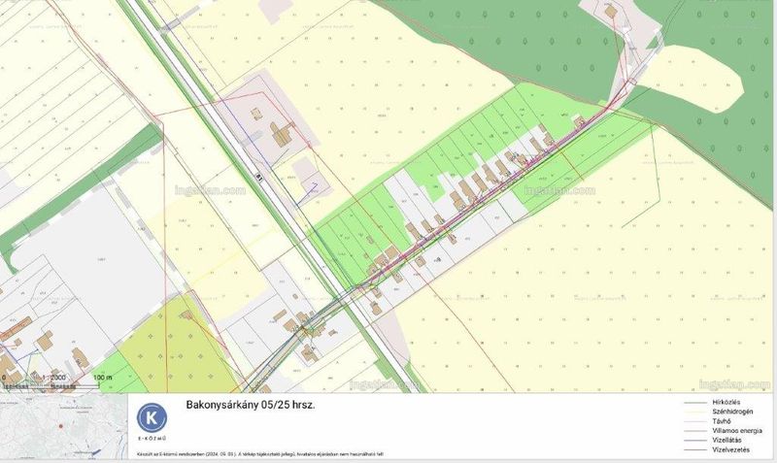Click the Bakonysárkány 05/25 hrsz. title

pyautogui.click(x=251, y=405)
